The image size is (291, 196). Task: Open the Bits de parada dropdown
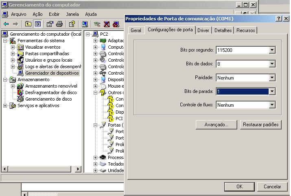272,91
